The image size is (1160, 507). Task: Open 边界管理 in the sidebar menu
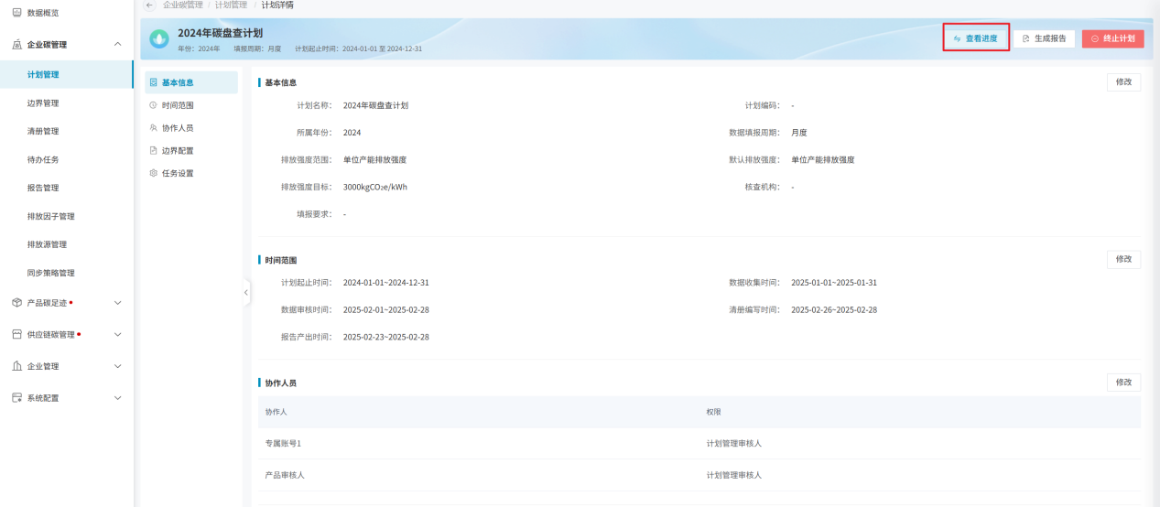coord(43,103)
